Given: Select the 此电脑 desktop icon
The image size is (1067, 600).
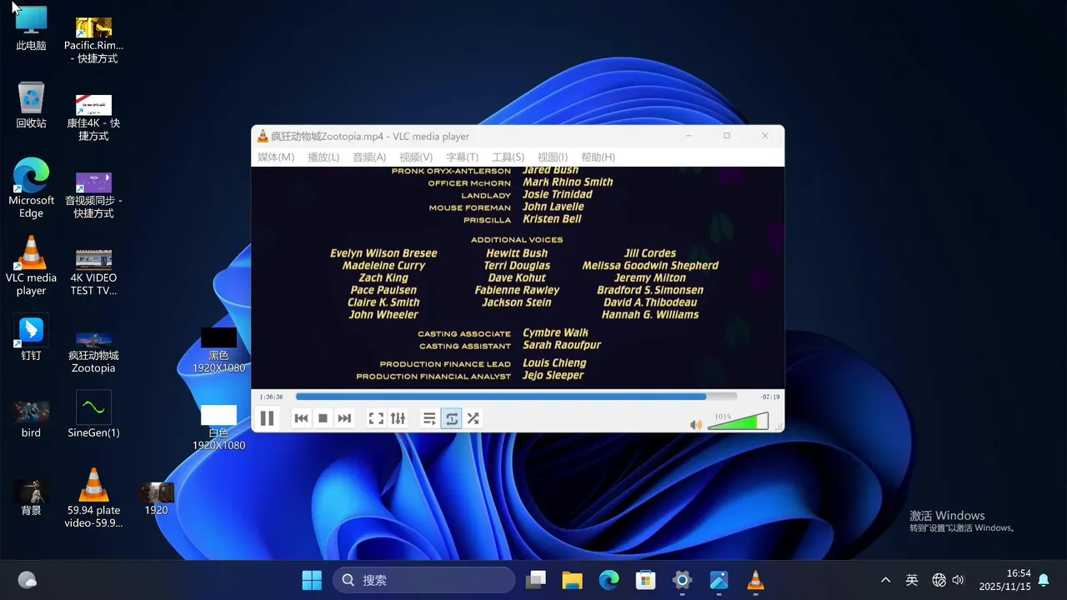Looking at the screenshot, I should coord(31,28).
